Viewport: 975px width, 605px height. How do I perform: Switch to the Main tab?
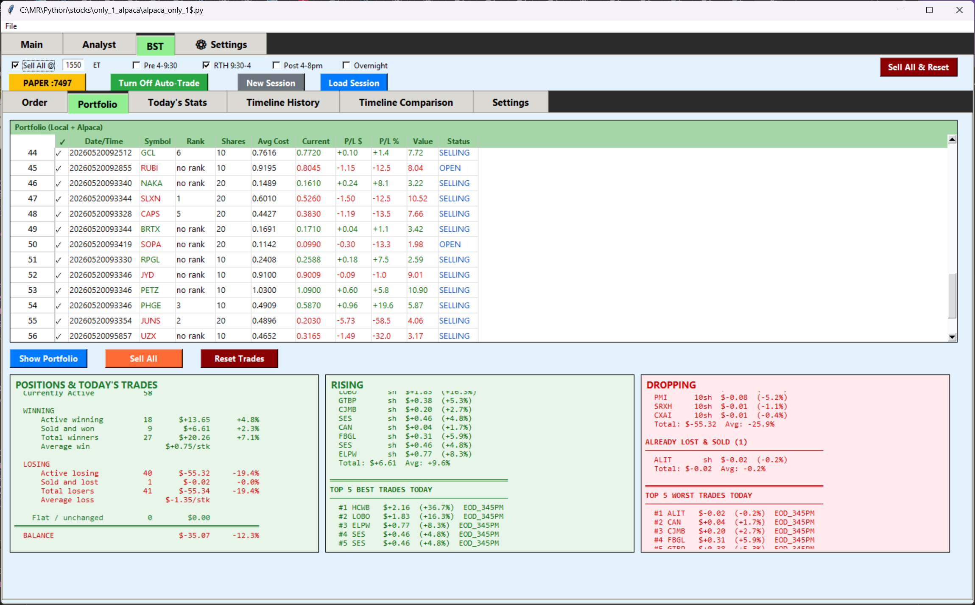pyautogui.click(x=32, y=45)
